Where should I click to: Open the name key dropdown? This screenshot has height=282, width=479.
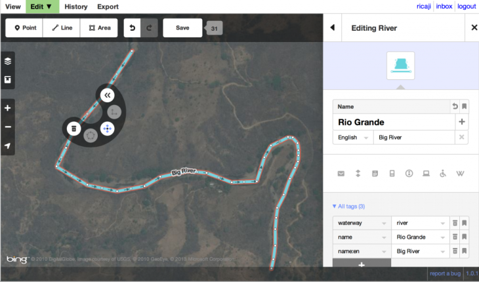point(384,237)
